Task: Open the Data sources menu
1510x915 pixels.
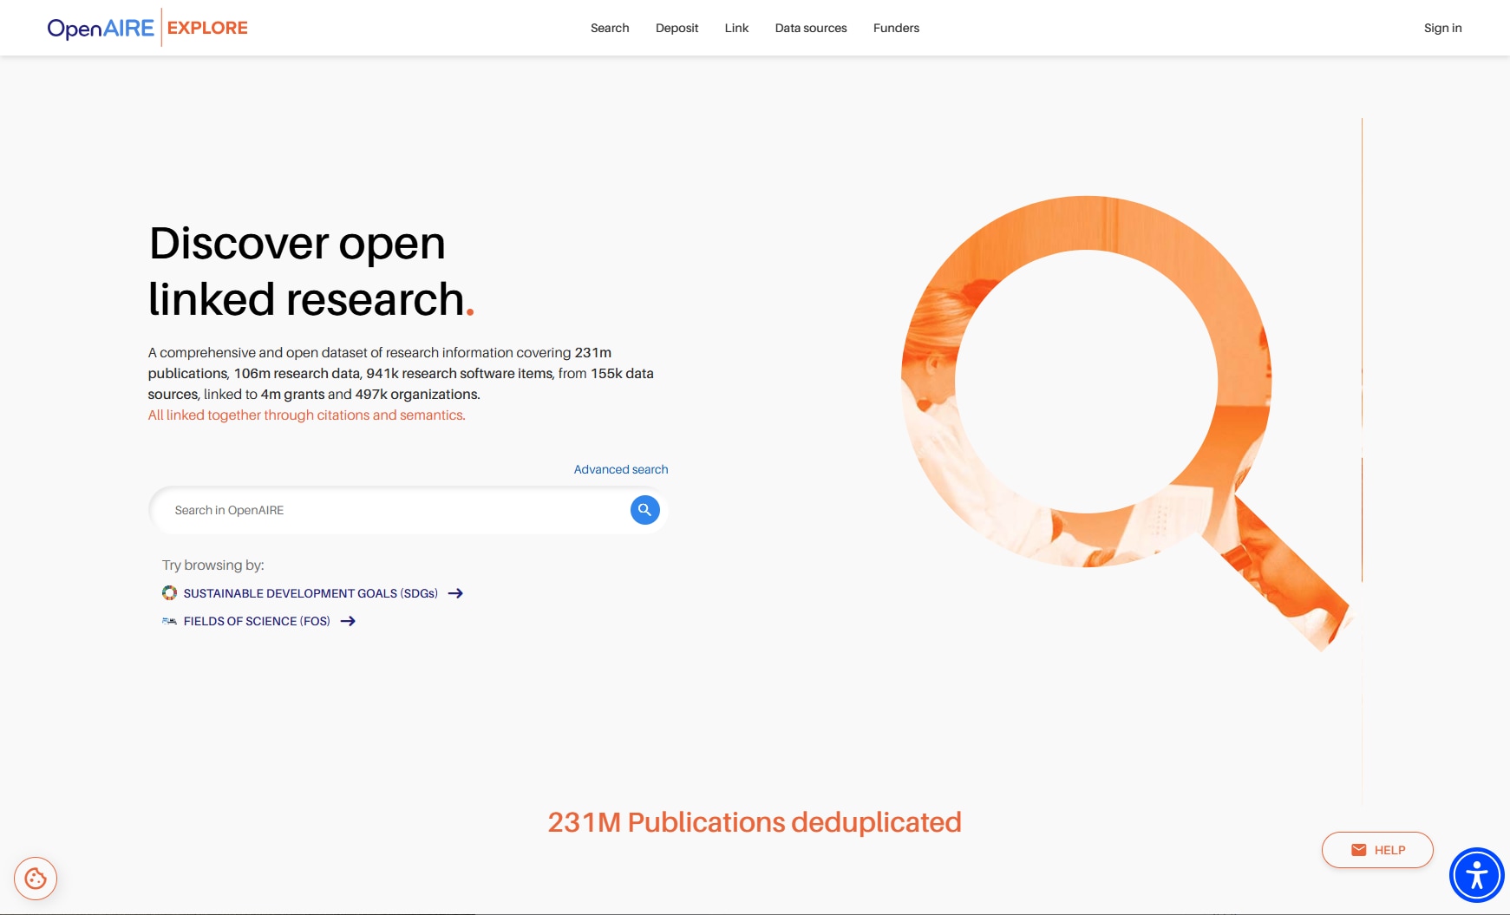Action: (x=811, y=28)
